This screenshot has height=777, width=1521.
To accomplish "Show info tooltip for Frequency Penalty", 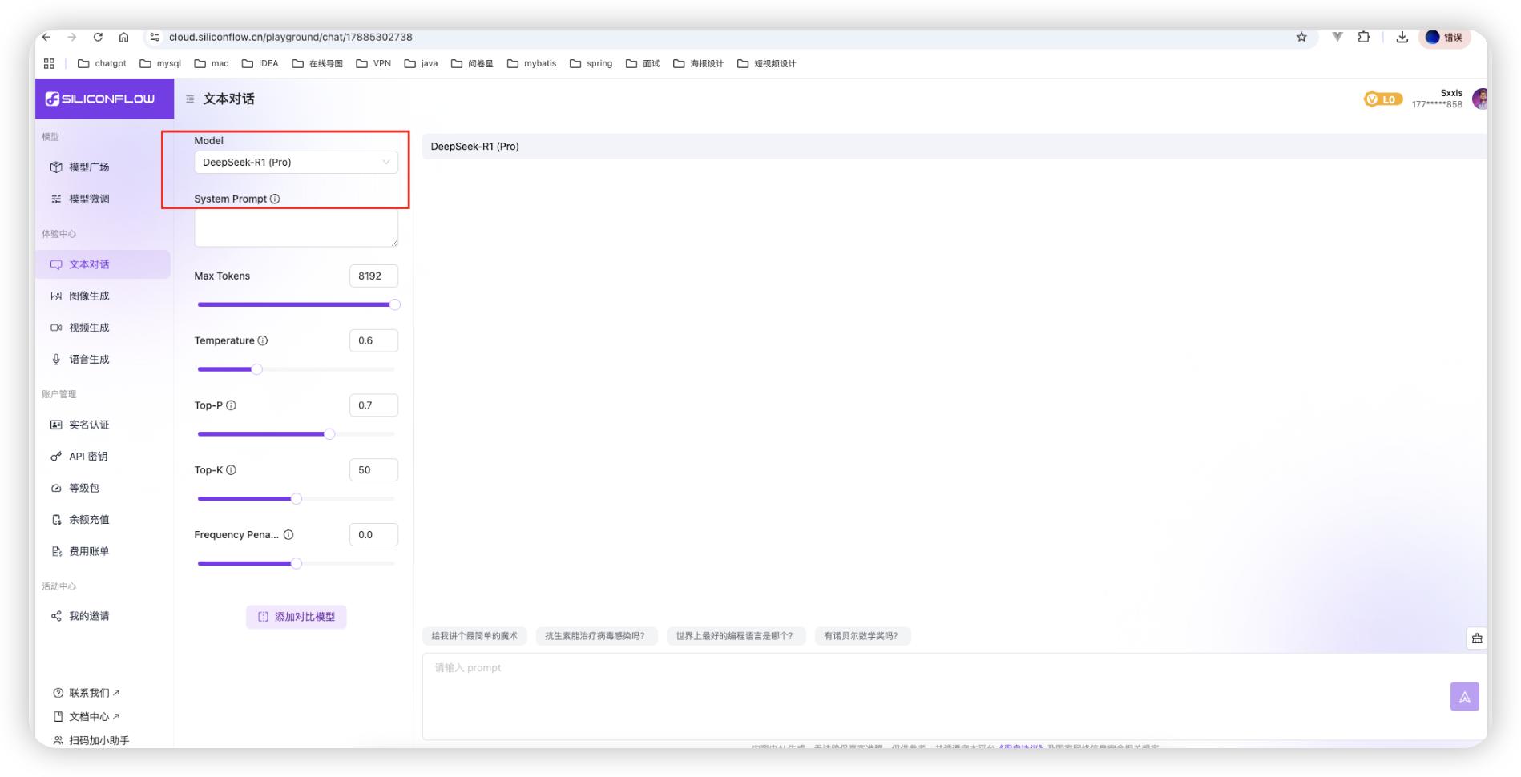I will pyautogui.click(x=288, y=535).
